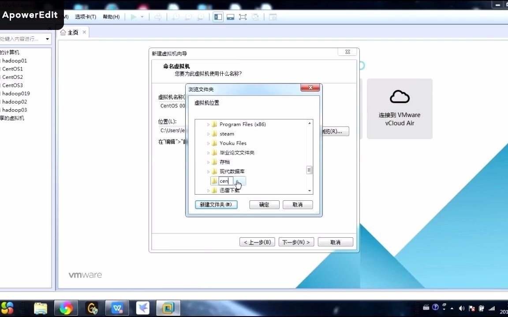Toggle the library panel icon
This screenshot has height=317, width=508.
(x=218, y=16)
